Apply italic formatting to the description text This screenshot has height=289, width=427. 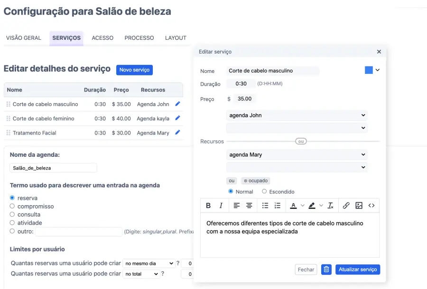[x=221, y=205]
